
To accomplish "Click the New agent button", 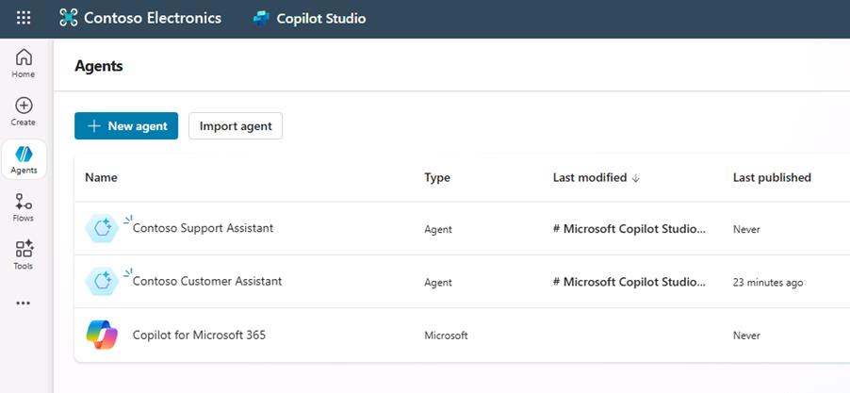I will click(x=126, y=125).
